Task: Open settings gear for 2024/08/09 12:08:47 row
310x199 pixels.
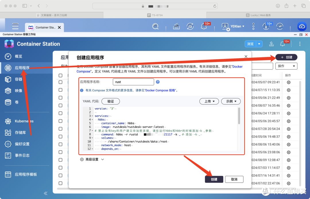Action: click(289, 160)
